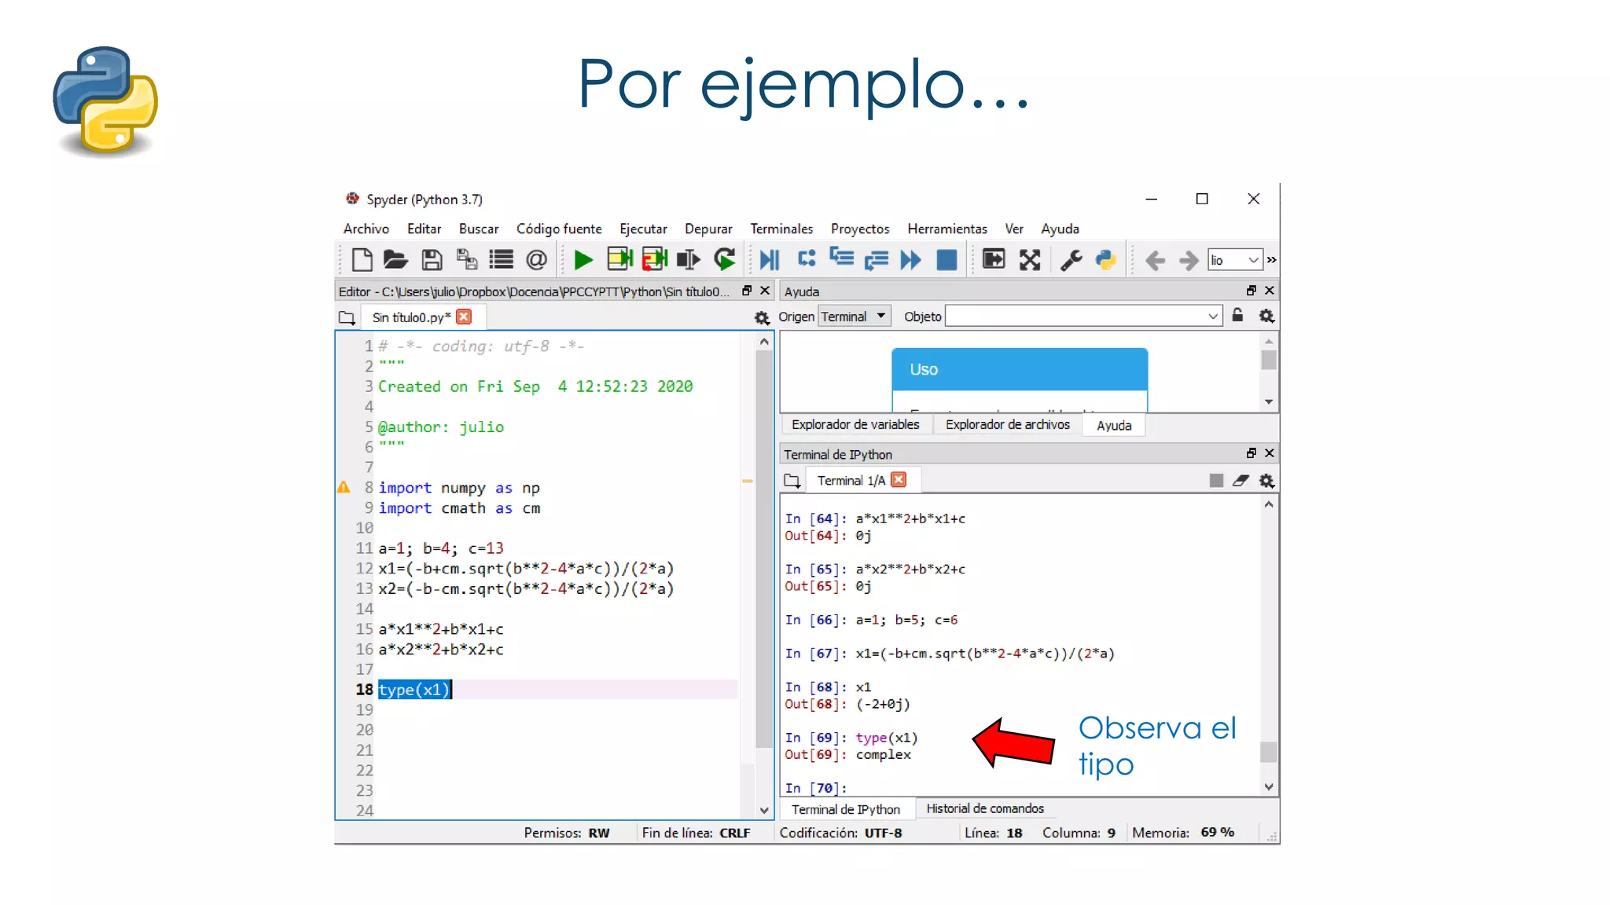
Task: Open Preferences with the wrench icon
Action: click(x=1071, y=260)
